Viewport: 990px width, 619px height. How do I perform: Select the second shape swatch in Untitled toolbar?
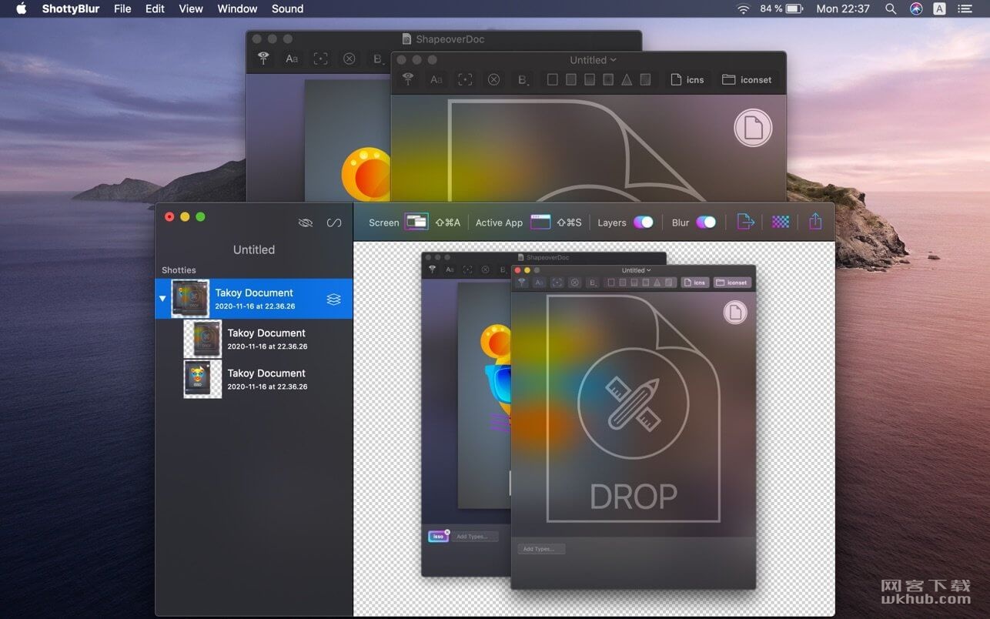pyautogui.click(x=570, y=79)
